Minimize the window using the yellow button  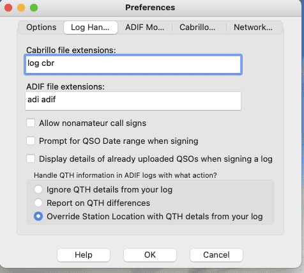(21, 8)
